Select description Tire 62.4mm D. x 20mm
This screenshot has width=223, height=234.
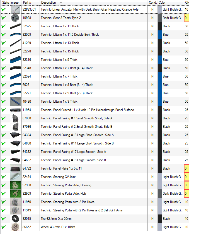tap(56, 219)
